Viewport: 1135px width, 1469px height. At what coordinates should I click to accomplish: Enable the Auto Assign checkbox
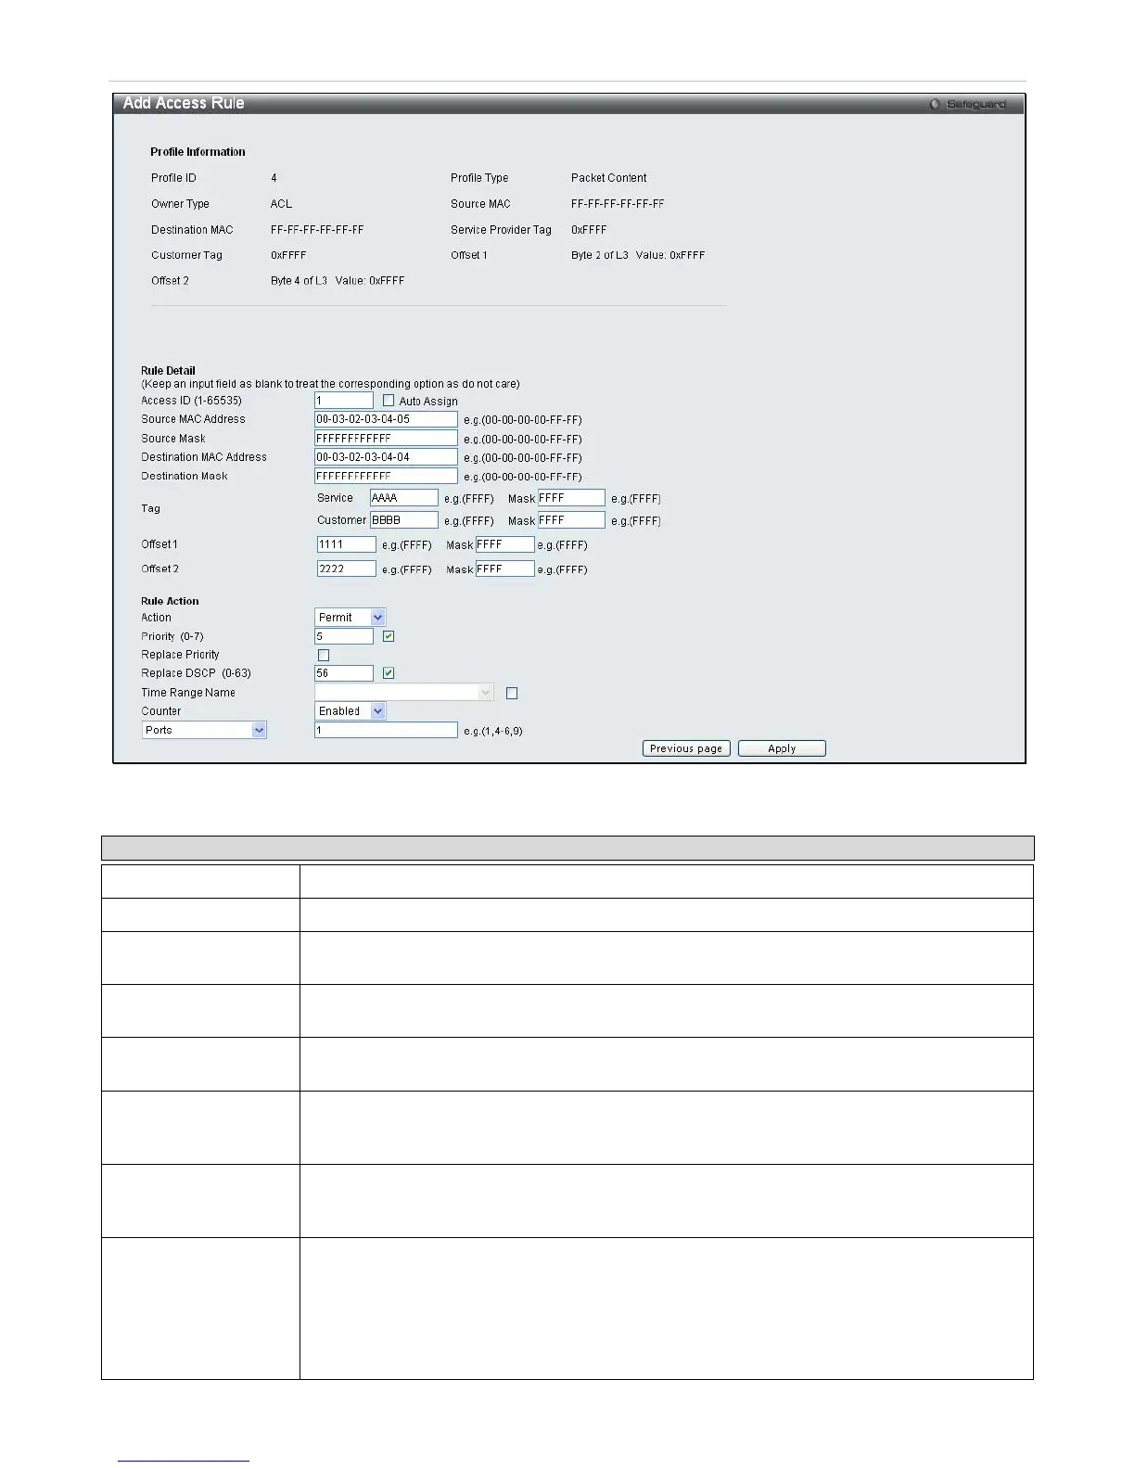[x=389, y=401]
